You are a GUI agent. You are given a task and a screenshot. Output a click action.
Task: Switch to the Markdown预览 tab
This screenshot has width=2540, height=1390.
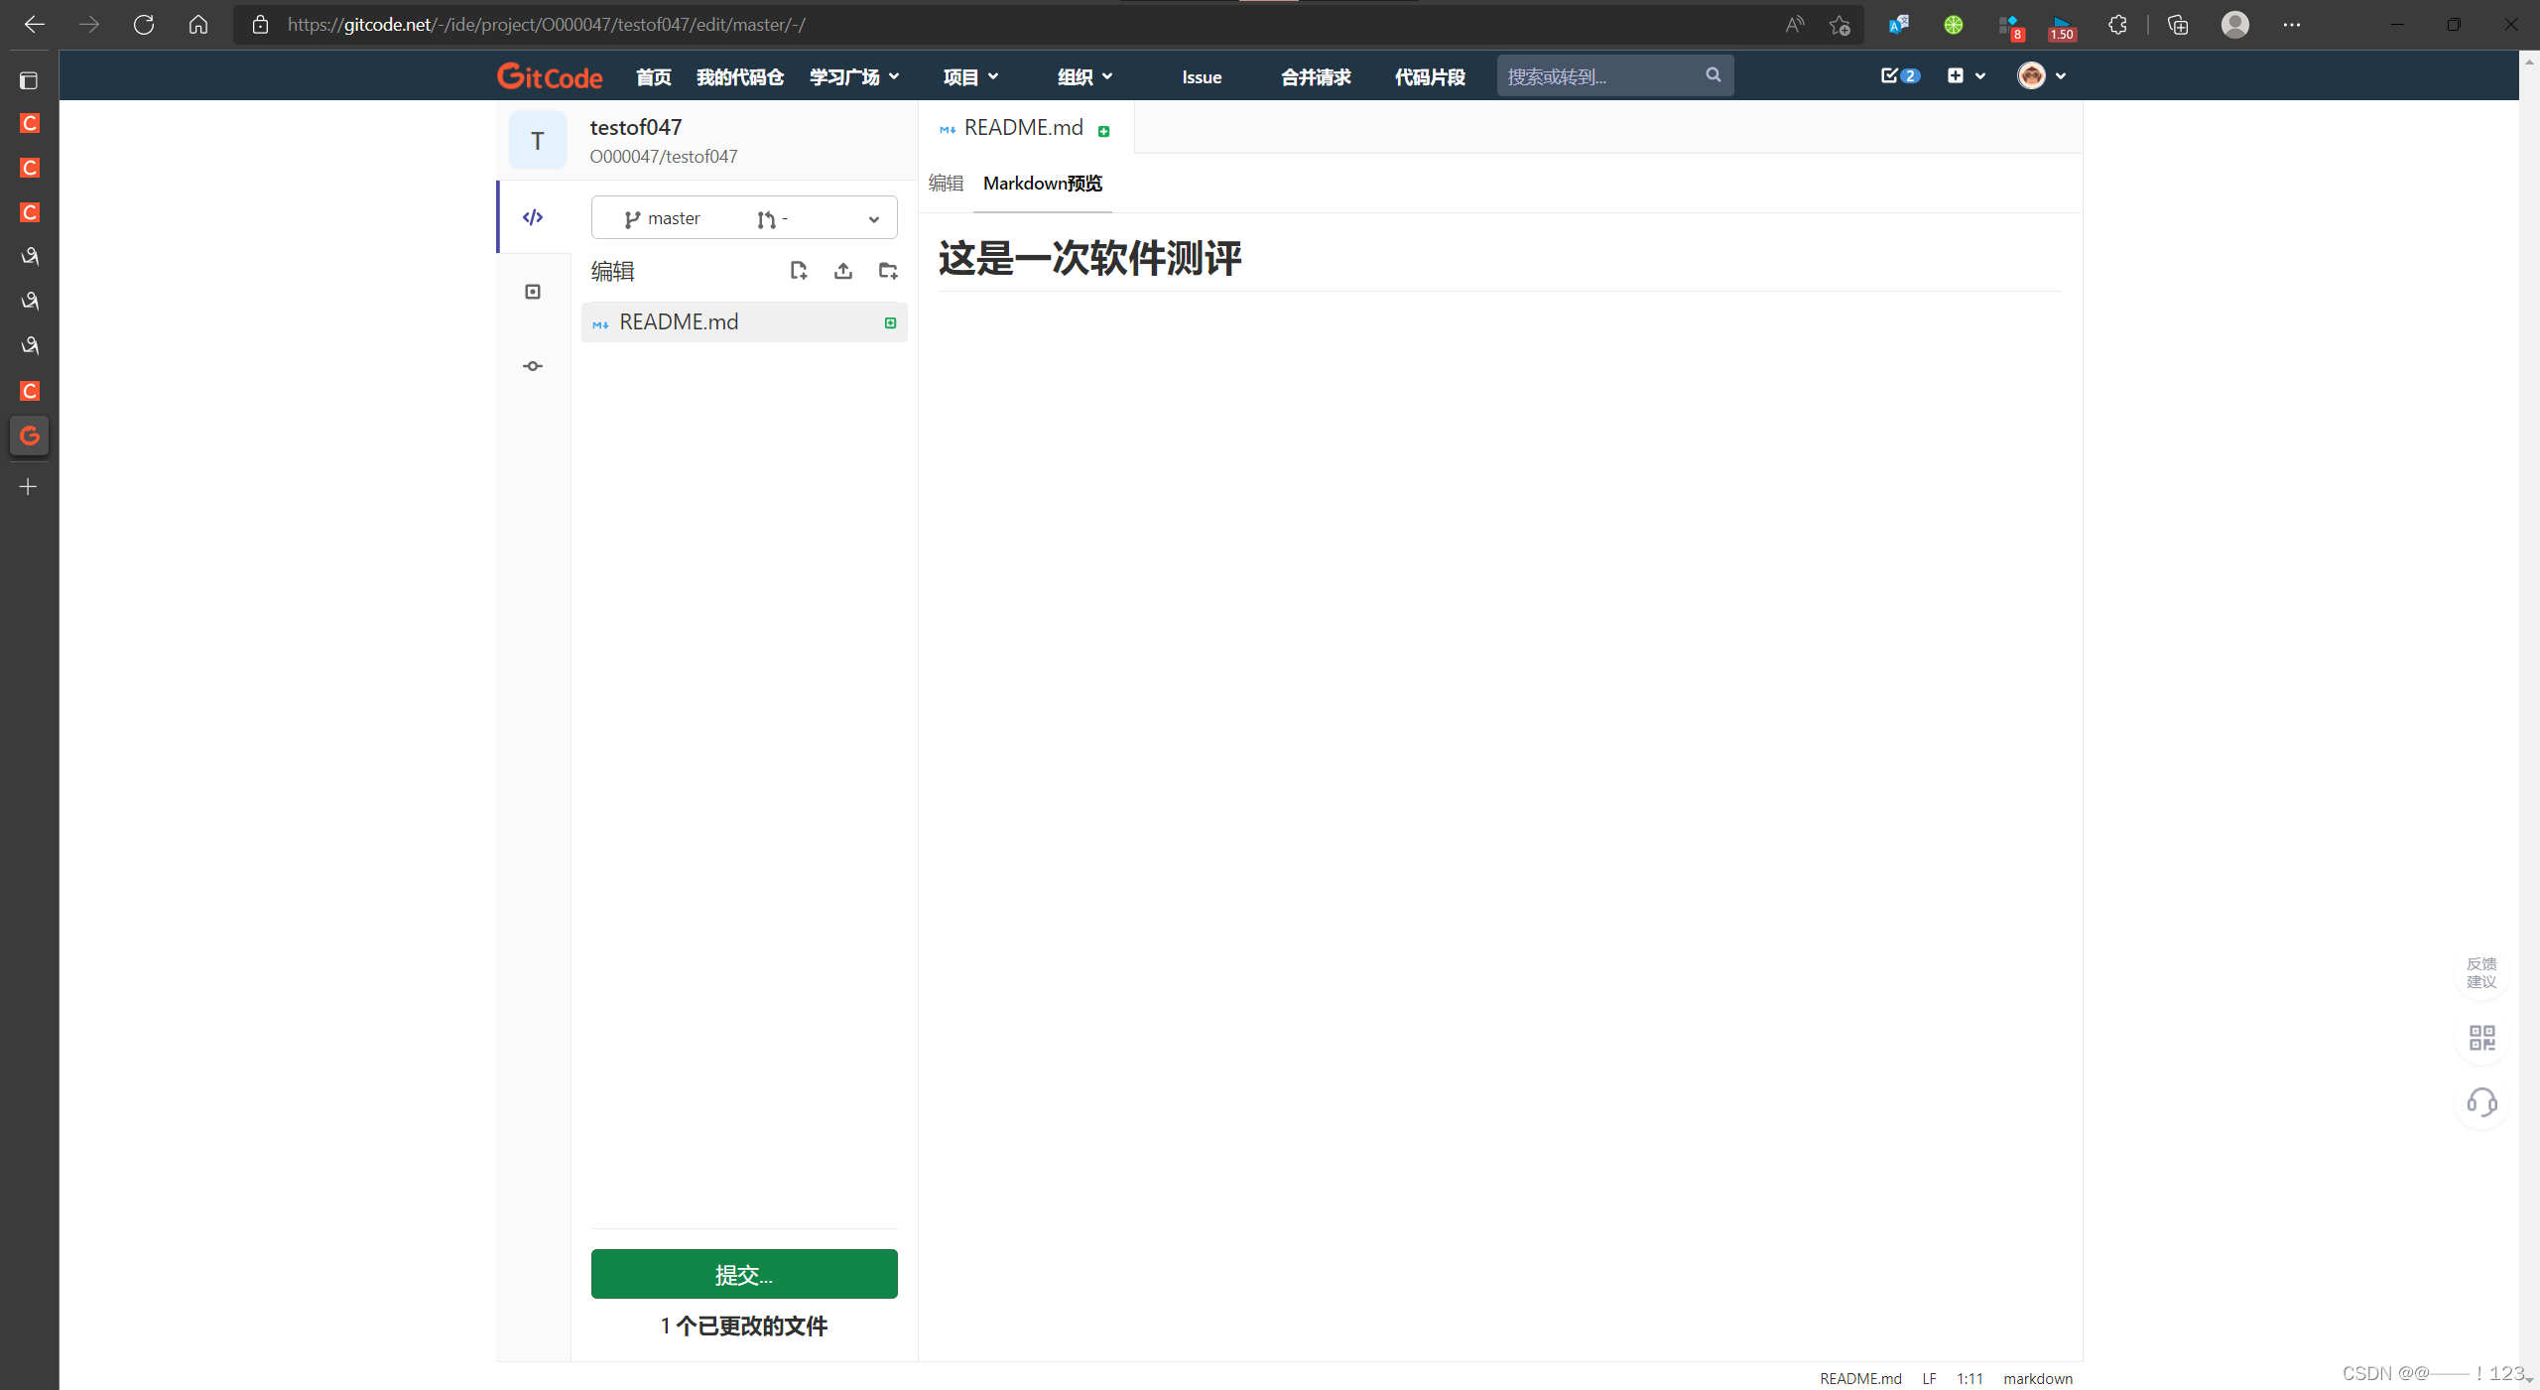click(x=1041, y=184)
